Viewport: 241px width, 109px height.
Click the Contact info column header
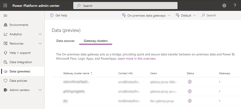click(125, 73)
